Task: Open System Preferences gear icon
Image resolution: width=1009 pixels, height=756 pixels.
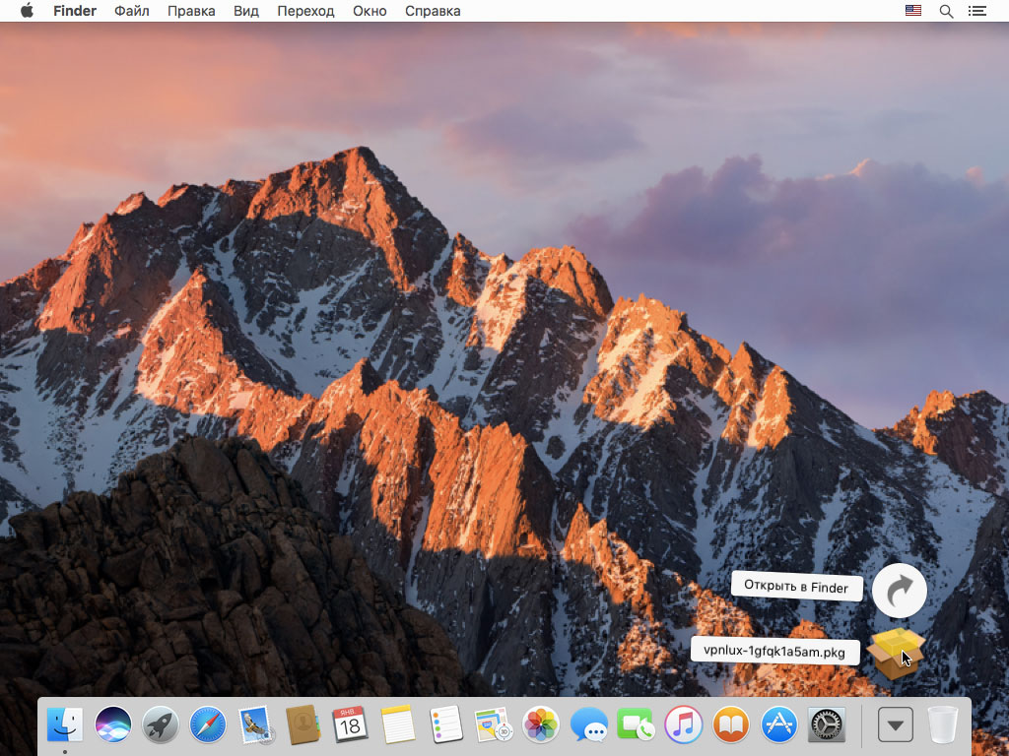Action: (826, 726)
